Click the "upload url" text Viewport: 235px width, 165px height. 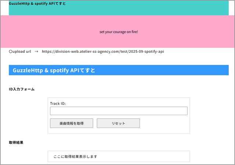coord(22,52)
